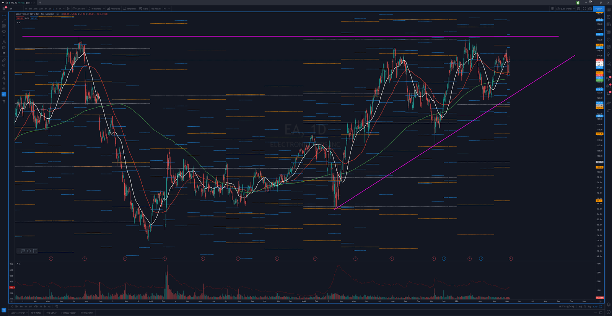Take a chart snapshot with the camera icon

590,8
